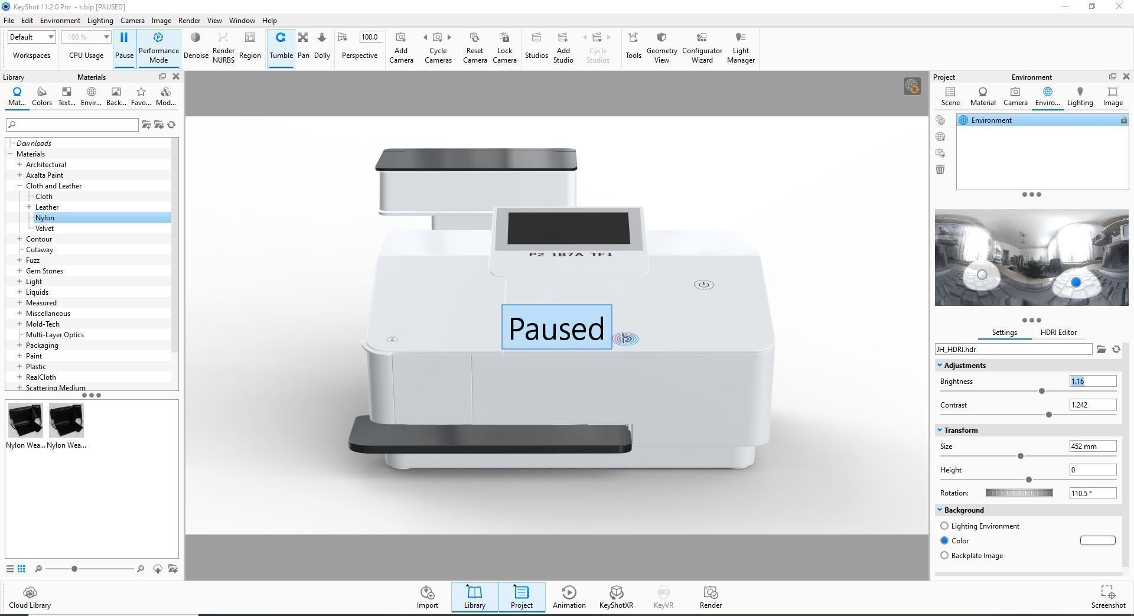Select Lighting Environment background option

[944, 526]
